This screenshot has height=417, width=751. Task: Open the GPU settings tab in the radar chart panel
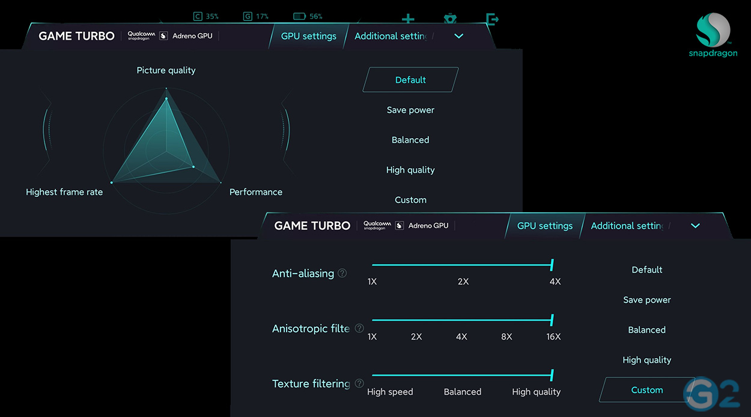308,36
